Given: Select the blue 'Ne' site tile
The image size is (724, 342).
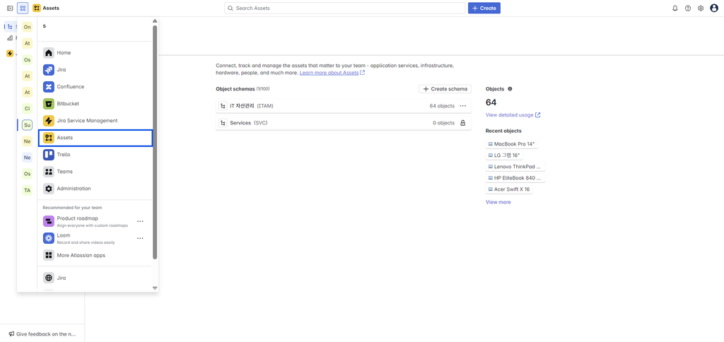Looking at the screenshot, I should [x=28, y=158].
